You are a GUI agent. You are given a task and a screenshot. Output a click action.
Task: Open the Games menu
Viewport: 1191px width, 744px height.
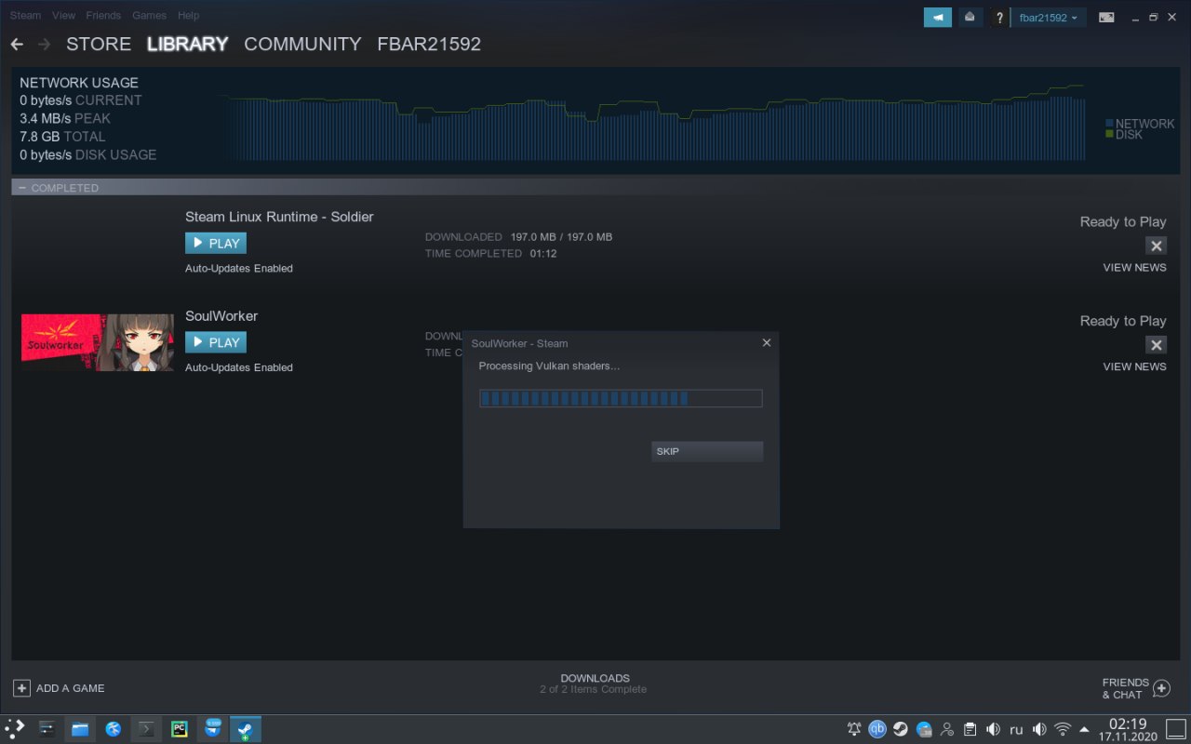[149, 16]
